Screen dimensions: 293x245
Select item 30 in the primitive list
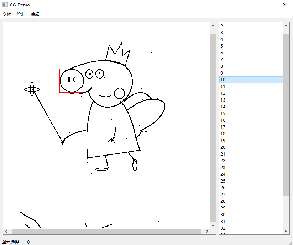click(x=251, y=214)
